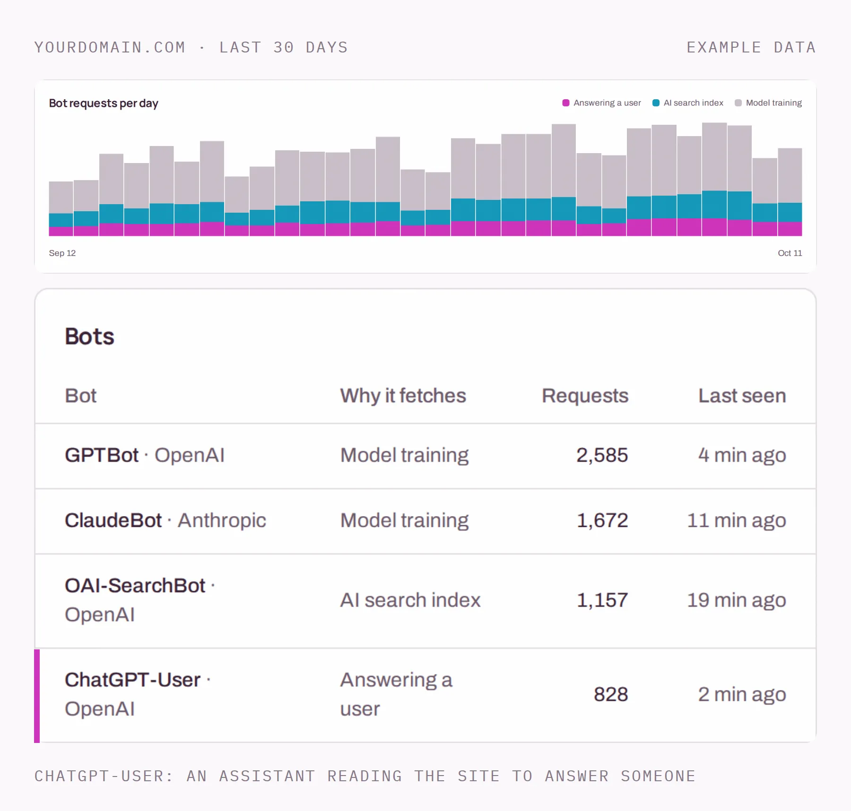
Task: Open the OAI-SearchBot · OpenAI row
Action: click(x=425, y=601)
